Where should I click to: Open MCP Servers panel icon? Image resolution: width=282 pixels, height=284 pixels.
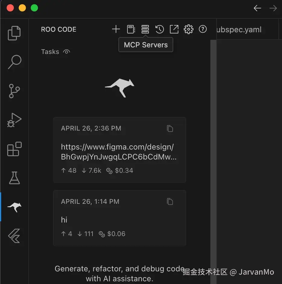click(x=145, y=29)
